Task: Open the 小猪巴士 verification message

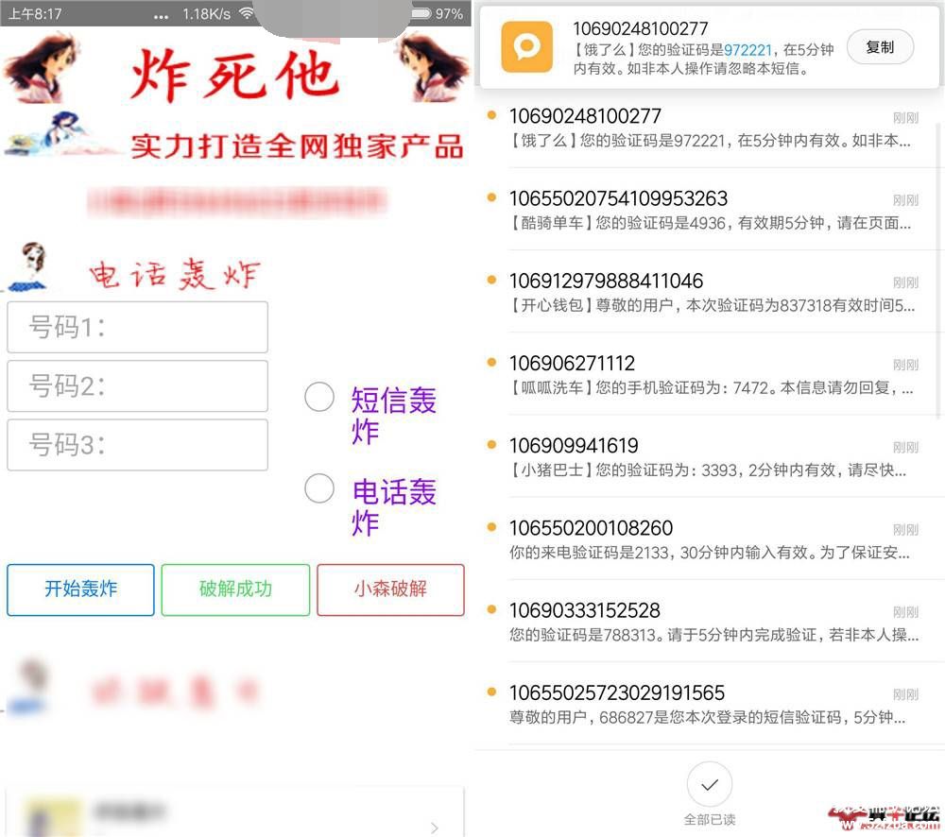Action: (x=712, y=457)
